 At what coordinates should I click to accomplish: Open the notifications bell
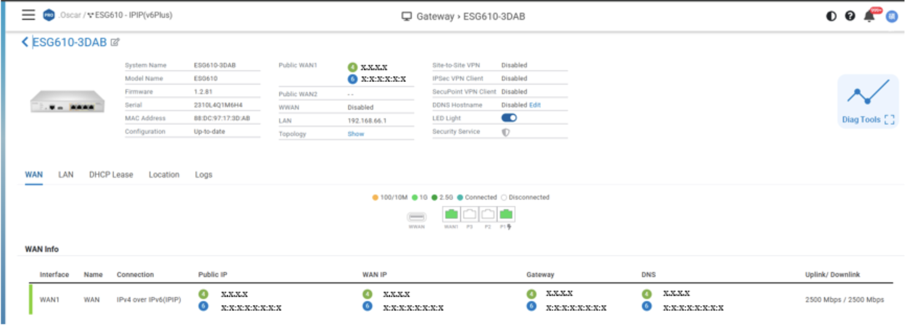(x=869, y=17)
